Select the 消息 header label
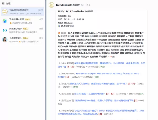The width and height of the screenshot is (158, 120). [x=8, y=3]
